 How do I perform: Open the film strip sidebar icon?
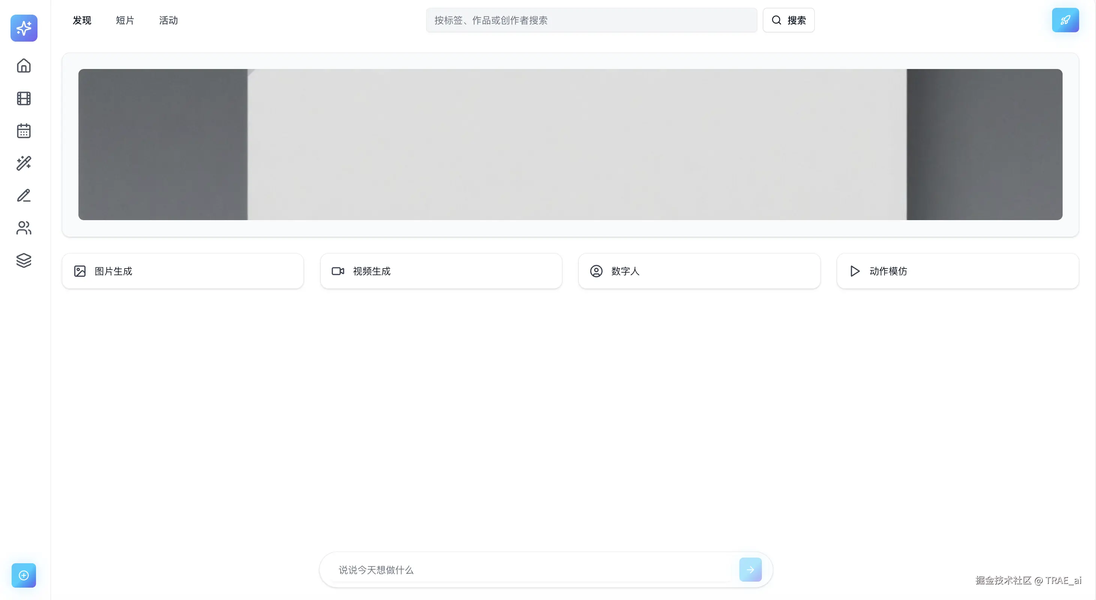24,98
